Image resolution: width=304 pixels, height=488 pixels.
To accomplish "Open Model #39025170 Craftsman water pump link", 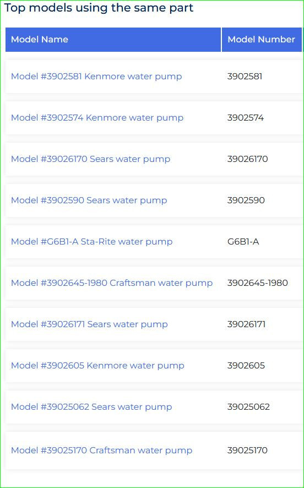I will [x=102, y=451].
